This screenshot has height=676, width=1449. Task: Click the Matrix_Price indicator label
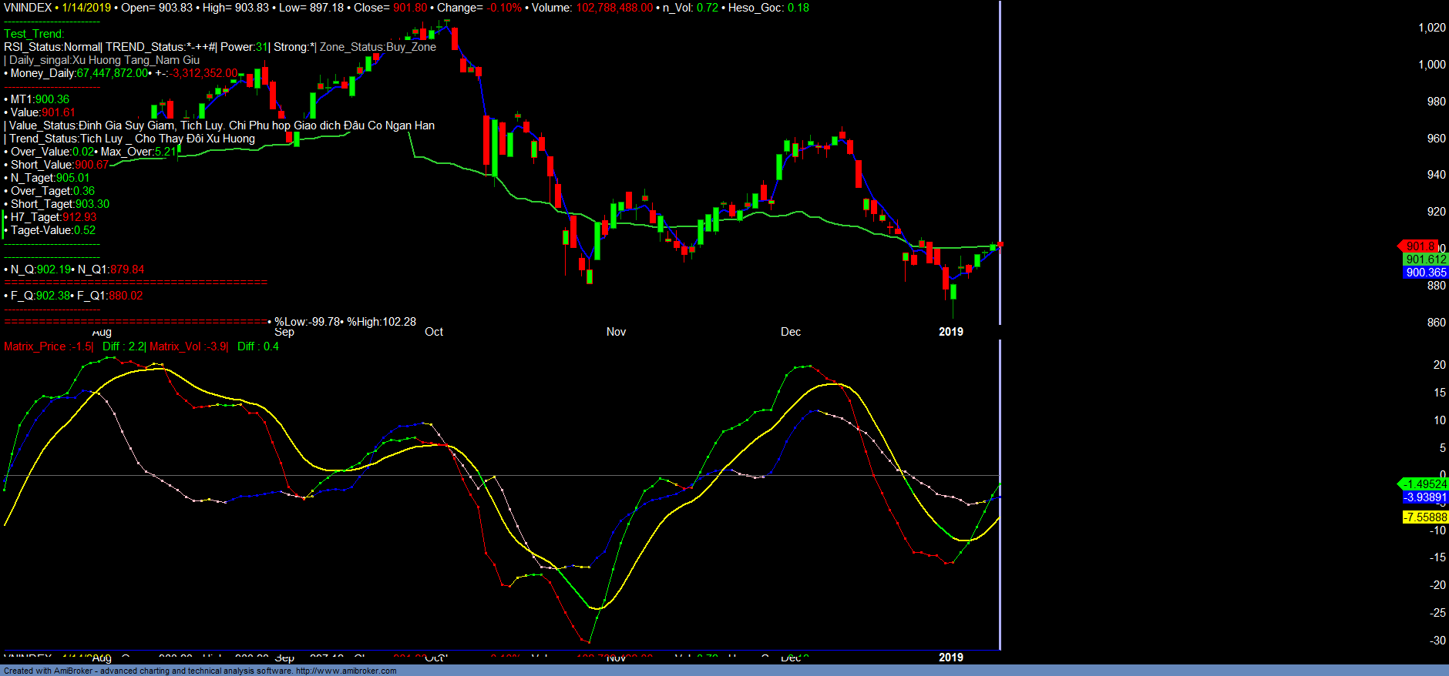(x=48, y=346)
